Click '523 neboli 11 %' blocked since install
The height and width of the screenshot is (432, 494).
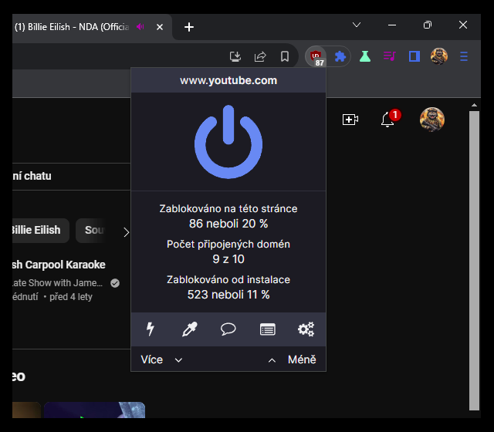point(228,295)
